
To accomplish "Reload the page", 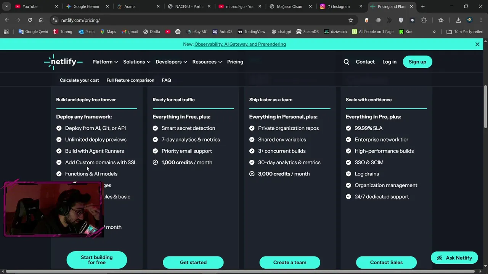I will click(x=30, y=20).
